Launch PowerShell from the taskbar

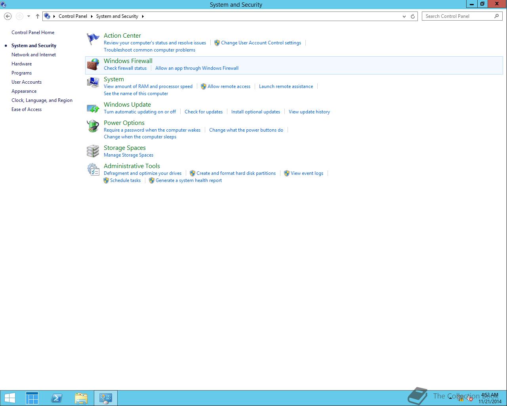point(57,398)
